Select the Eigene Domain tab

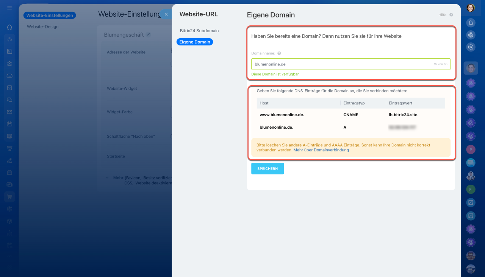(195, 42)
